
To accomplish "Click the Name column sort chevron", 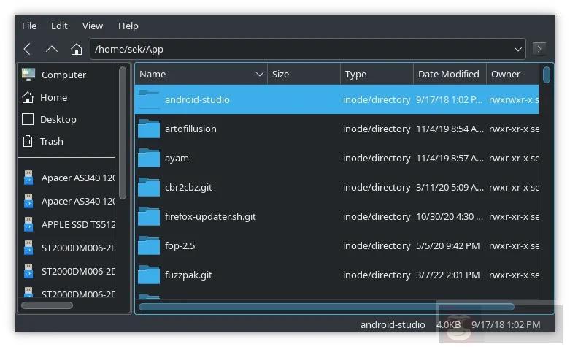I will click(259, 75).
